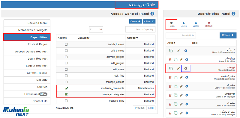The width and height of the screenshot is (240, 118).
Task: Click the clone icon for the administrator role
Action: pos(171,51)
